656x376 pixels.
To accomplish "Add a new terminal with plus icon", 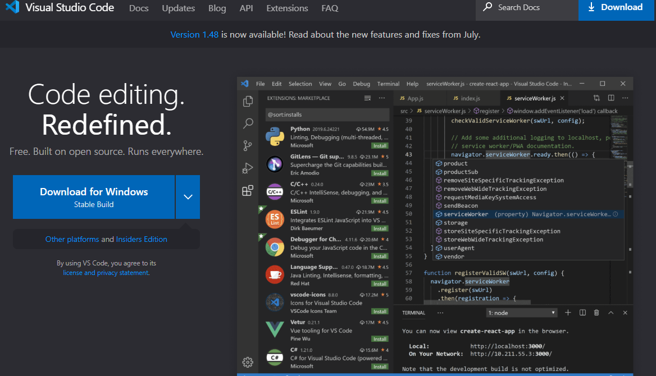I will (568, 313).
